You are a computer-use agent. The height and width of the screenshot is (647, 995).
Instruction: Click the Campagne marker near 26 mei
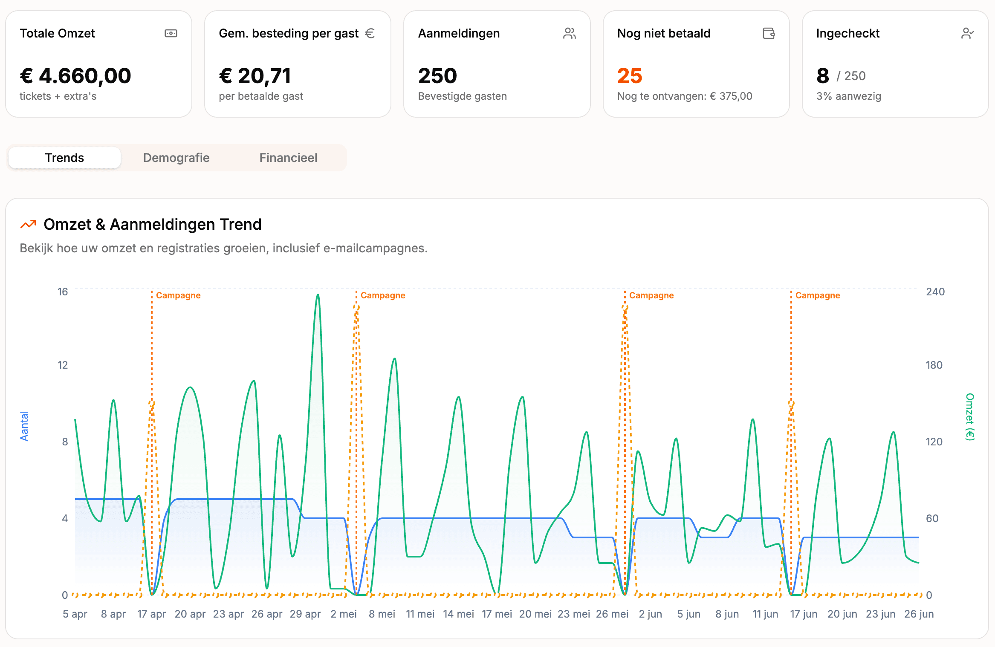pyautogui.click(x=651, y=295)
